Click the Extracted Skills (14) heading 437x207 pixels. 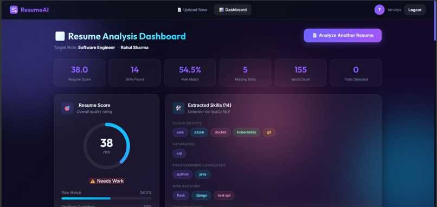click(x=210, y=105)
